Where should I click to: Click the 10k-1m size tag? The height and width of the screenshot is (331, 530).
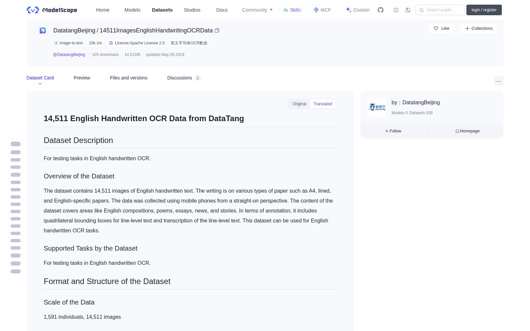95,43
